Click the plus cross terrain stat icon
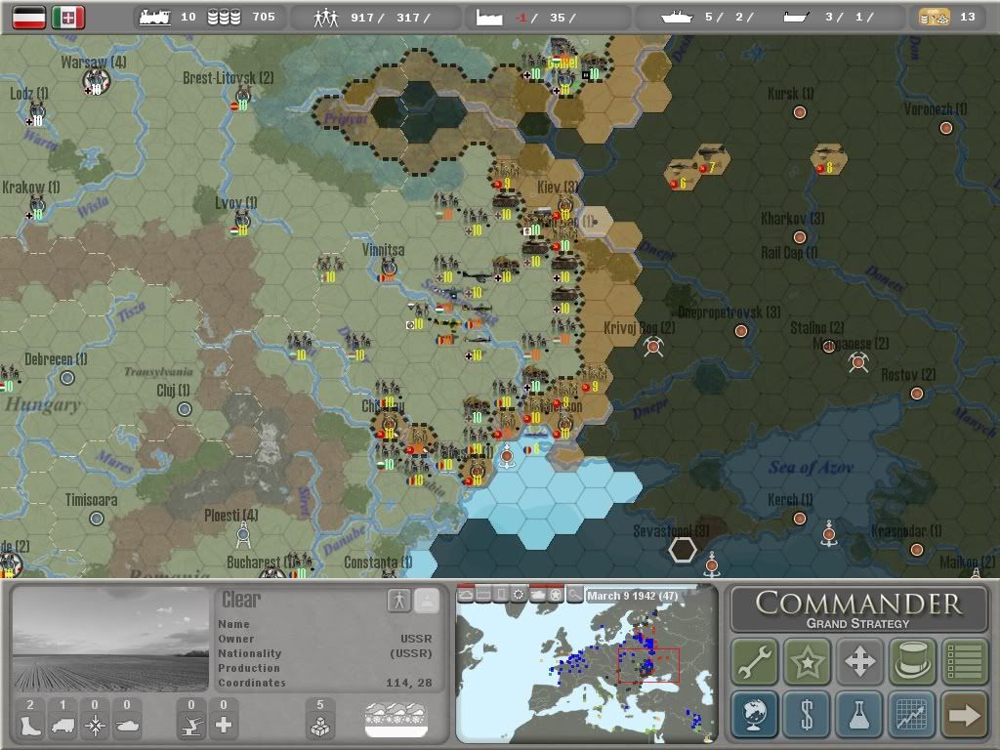The image size is (1000, 750). [x=224, y=726]
